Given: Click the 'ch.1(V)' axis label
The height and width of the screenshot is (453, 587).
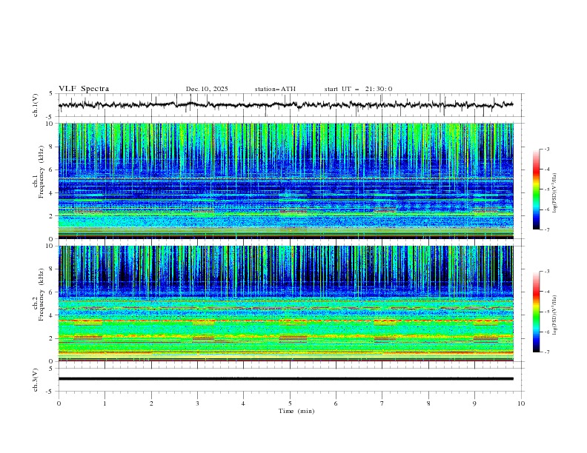Looking at the screenshot, I should pos(36,105).
